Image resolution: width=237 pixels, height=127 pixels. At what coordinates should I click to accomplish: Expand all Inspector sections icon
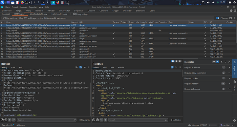point(221,62)
